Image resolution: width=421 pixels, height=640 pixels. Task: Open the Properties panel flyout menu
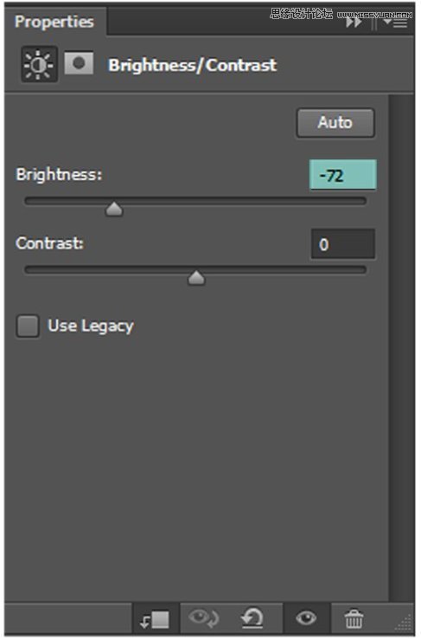(395, 23)
